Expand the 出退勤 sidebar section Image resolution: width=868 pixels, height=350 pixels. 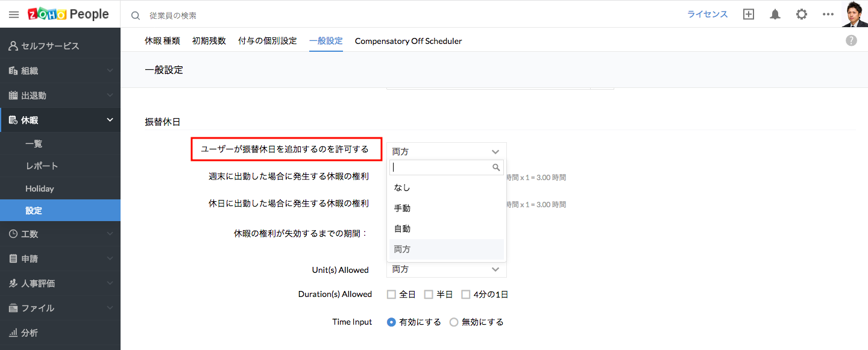pos(60,95)
